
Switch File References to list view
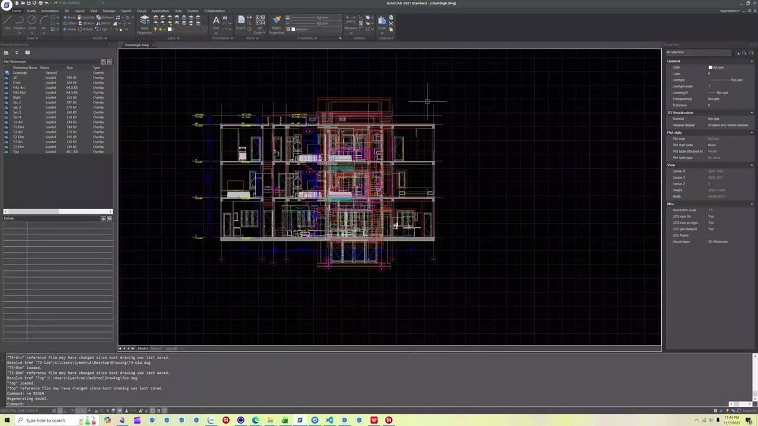[x=103, y=62]
